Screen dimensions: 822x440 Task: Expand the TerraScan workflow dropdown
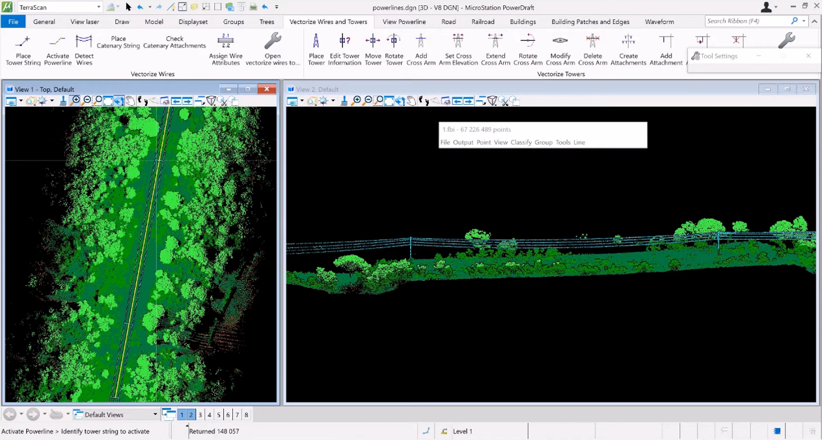click(99, 7)
